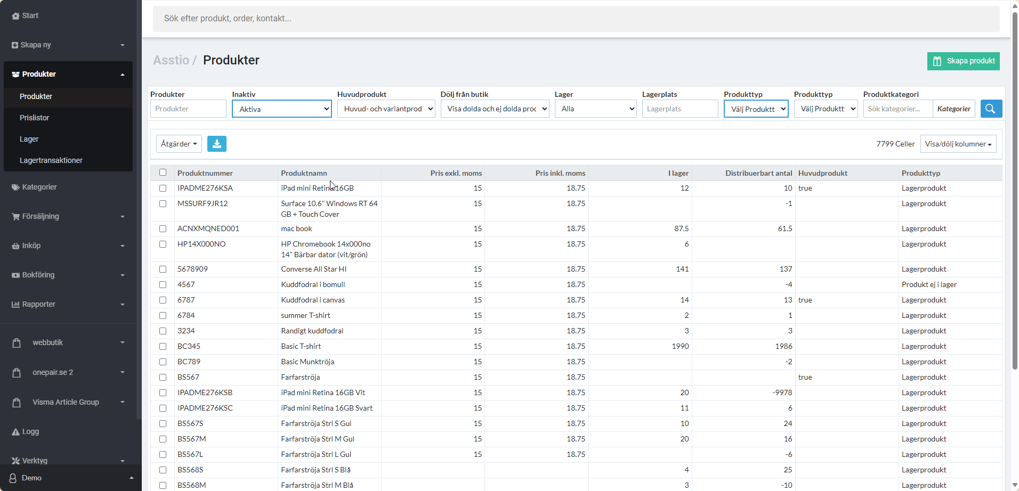This screenshot has width=1019, height=491.
Task: Click the blue download export icon
Action: (x=216, y=144)
